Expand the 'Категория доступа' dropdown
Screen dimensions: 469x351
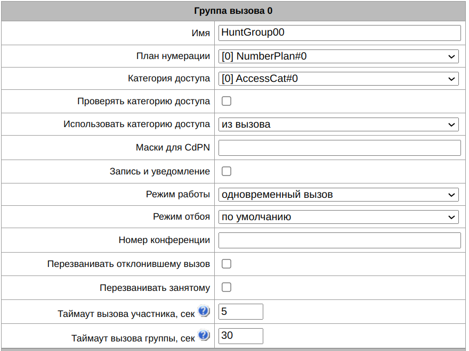click(x=338, y=79)
